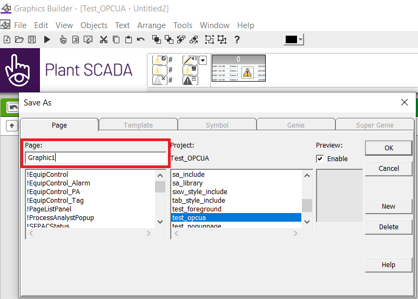Click the Paste clipboard icon
The height and width of the screenshot is (299, 418).
click(x=129, y=39)
